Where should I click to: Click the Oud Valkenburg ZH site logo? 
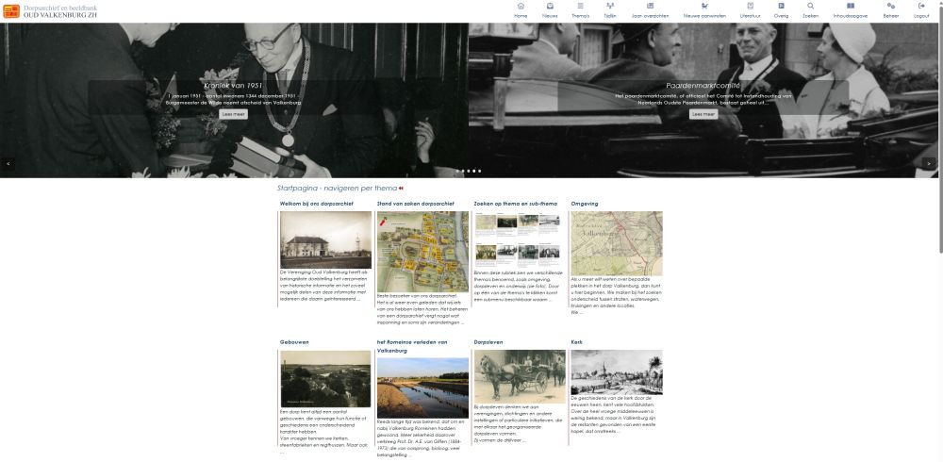tap(50, 10)
